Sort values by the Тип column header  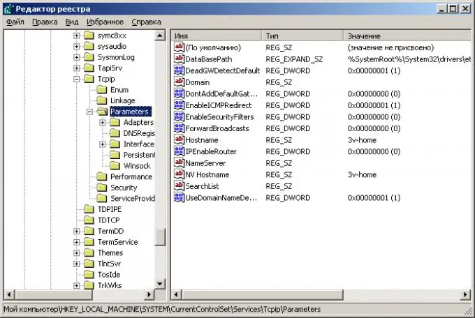[303, 36]
